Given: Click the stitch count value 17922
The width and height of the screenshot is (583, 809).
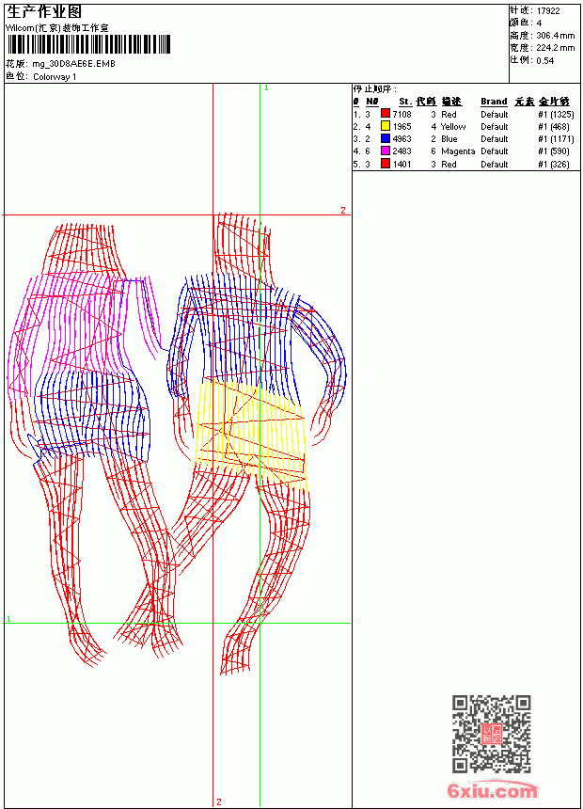Looking at the screenshot, I should (548, 11).
